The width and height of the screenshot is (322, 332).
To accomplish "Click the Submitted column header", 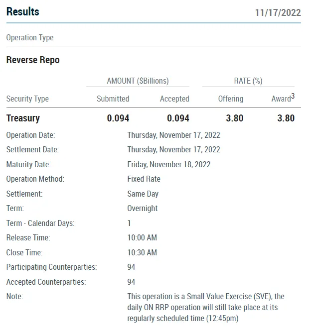I will (113, 99).
